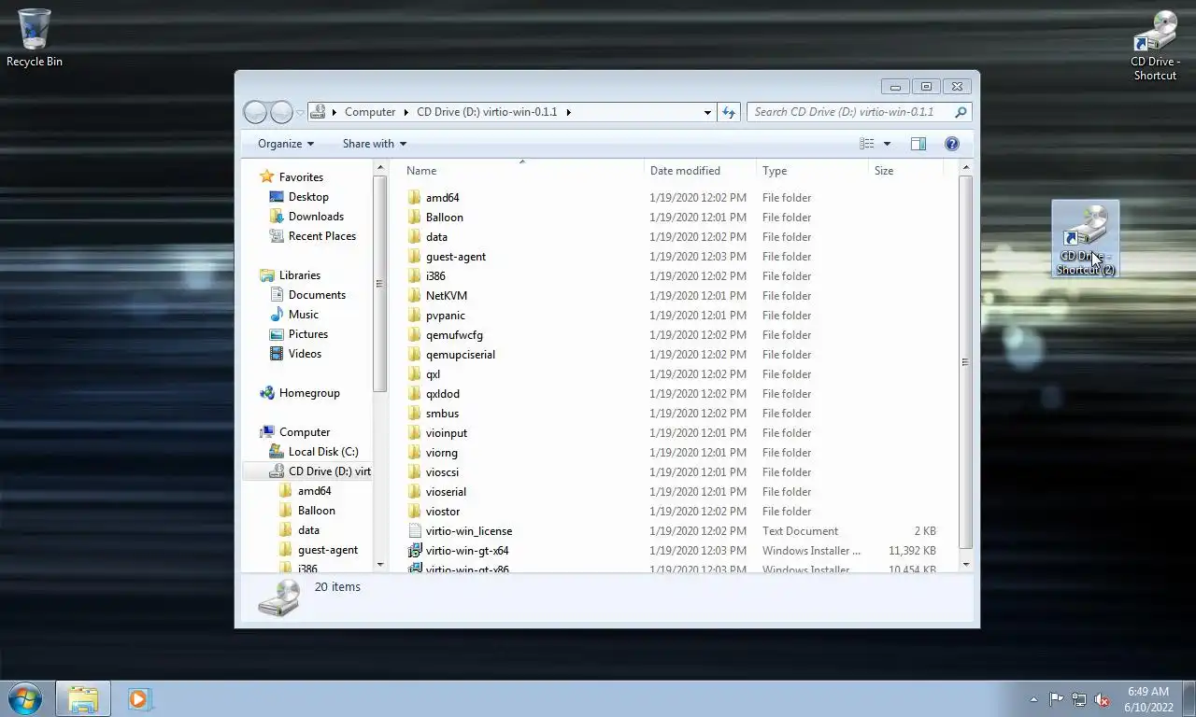Click the Music library icon

click(x=277, y=315)
